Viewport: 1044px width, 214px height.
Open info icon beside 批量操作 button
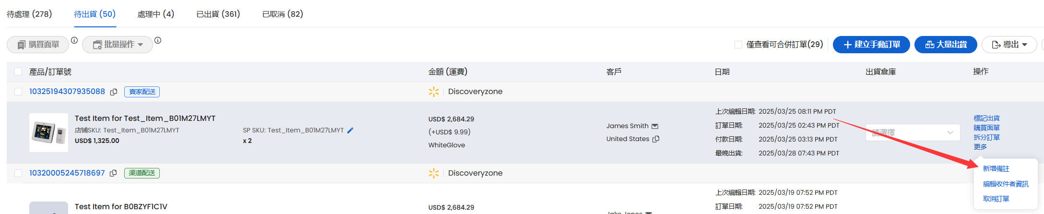(158, 40)
